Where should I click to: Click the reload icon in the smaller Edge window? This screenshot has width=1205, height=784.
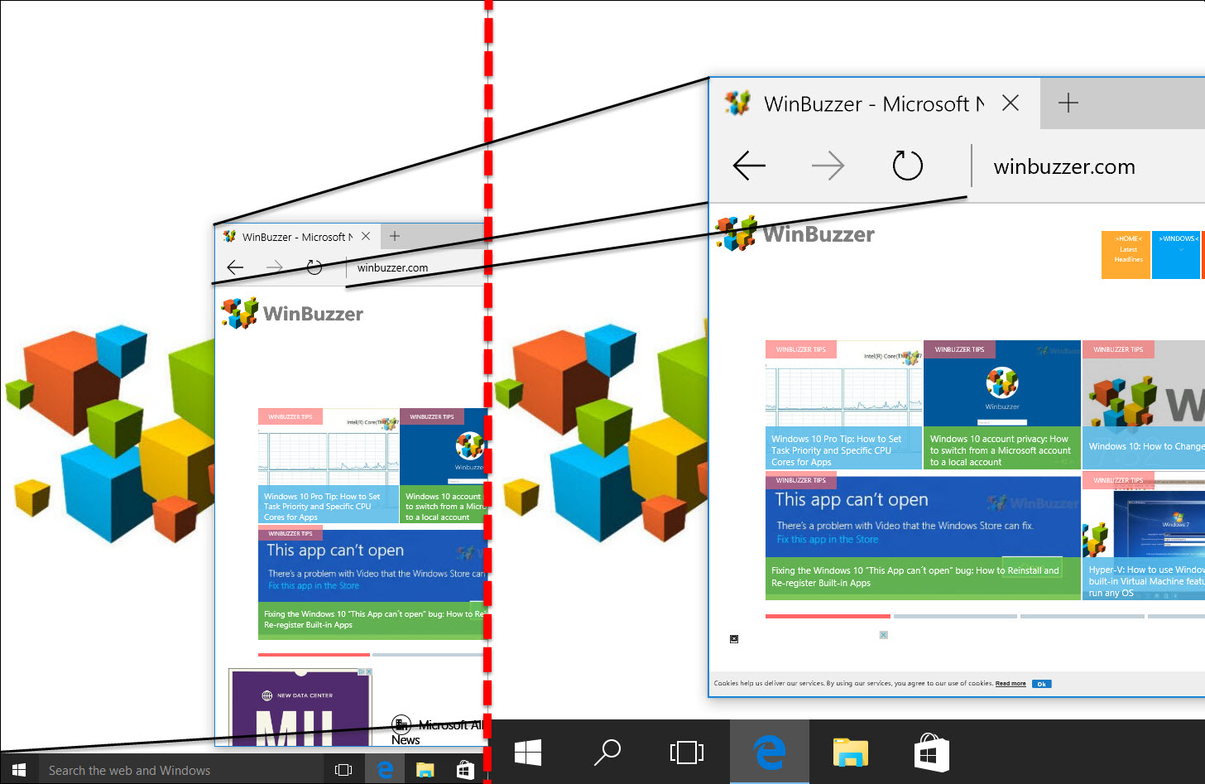tap(314, 267)
